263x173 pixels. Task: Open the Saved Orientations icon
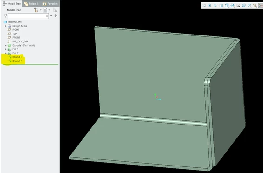[x=233, y=6]
